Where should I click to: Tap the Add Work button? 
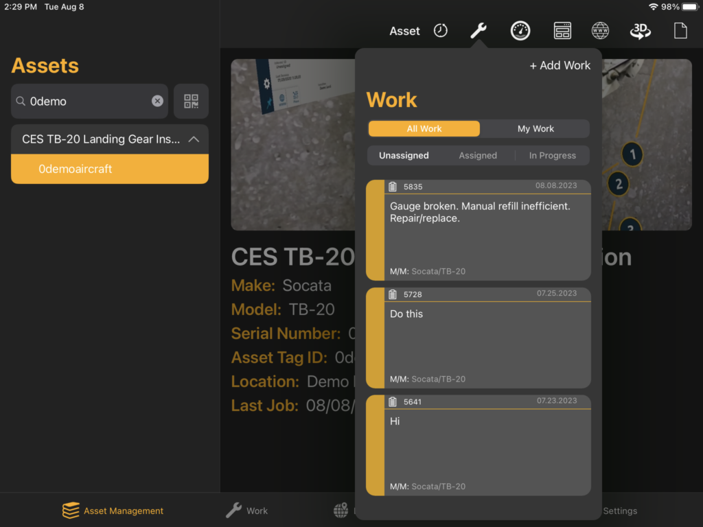(x=560, y=65)
